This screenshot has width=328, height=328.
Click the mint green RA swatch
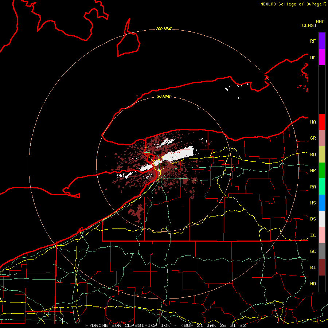tap(322, 187)
